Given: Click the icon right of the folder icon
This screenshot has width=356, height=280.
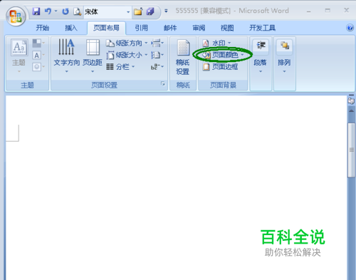Looking at the screenshot, I should pyautogui.click(x=150, y=11).
